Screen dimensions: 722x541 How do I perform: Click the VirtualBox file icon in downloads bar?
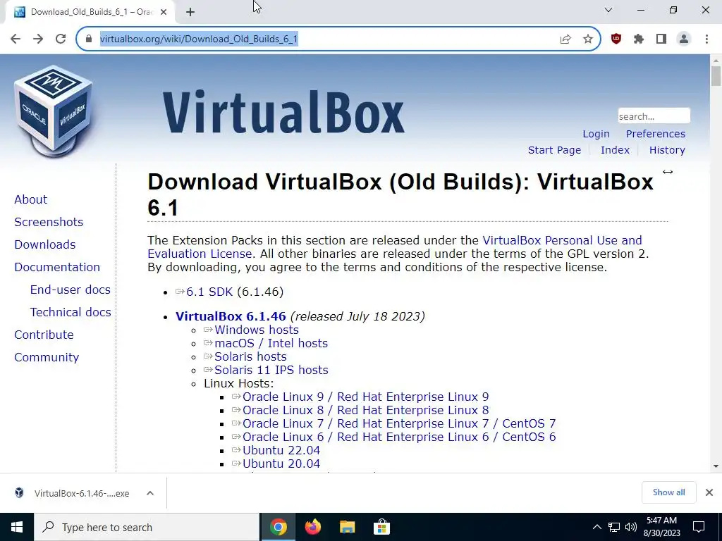point(19,492)
